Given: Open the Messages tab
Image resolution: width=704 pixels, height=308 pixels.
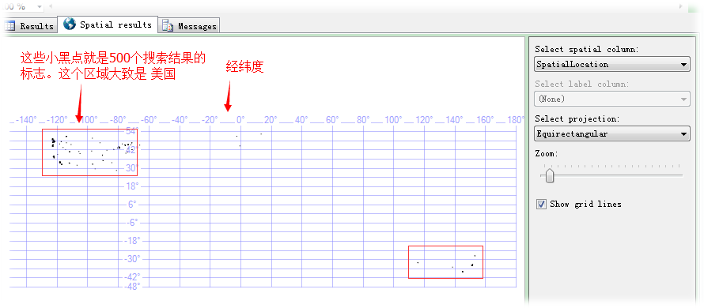Looking at the screenshot, I should 189,26.
